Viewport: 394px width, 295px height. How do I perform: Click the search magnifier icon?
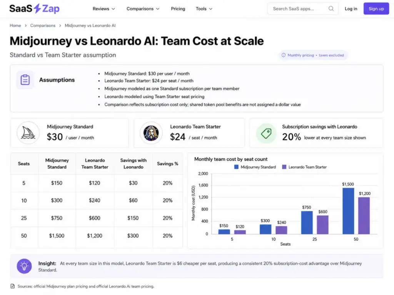pyautogui.click(x=331, y=8)
